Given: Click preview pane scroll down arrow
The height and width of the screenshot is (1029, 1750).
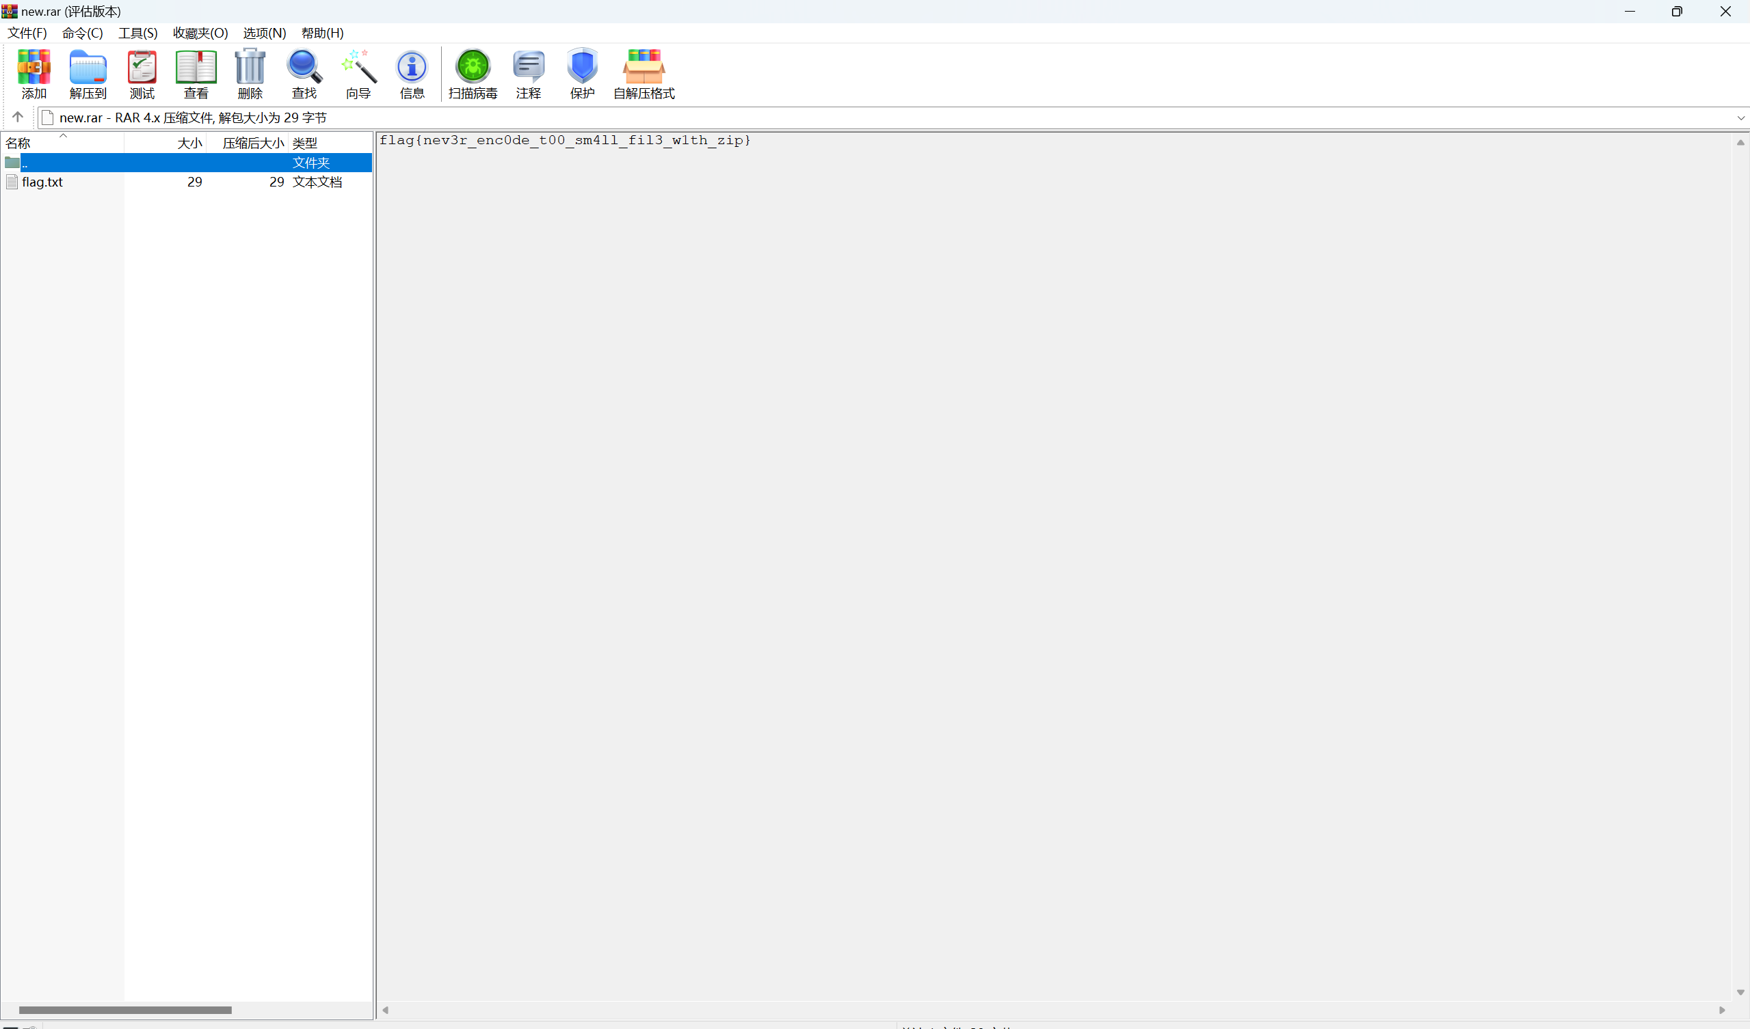Looking at the screenshot, I should tap(1740, 992).
